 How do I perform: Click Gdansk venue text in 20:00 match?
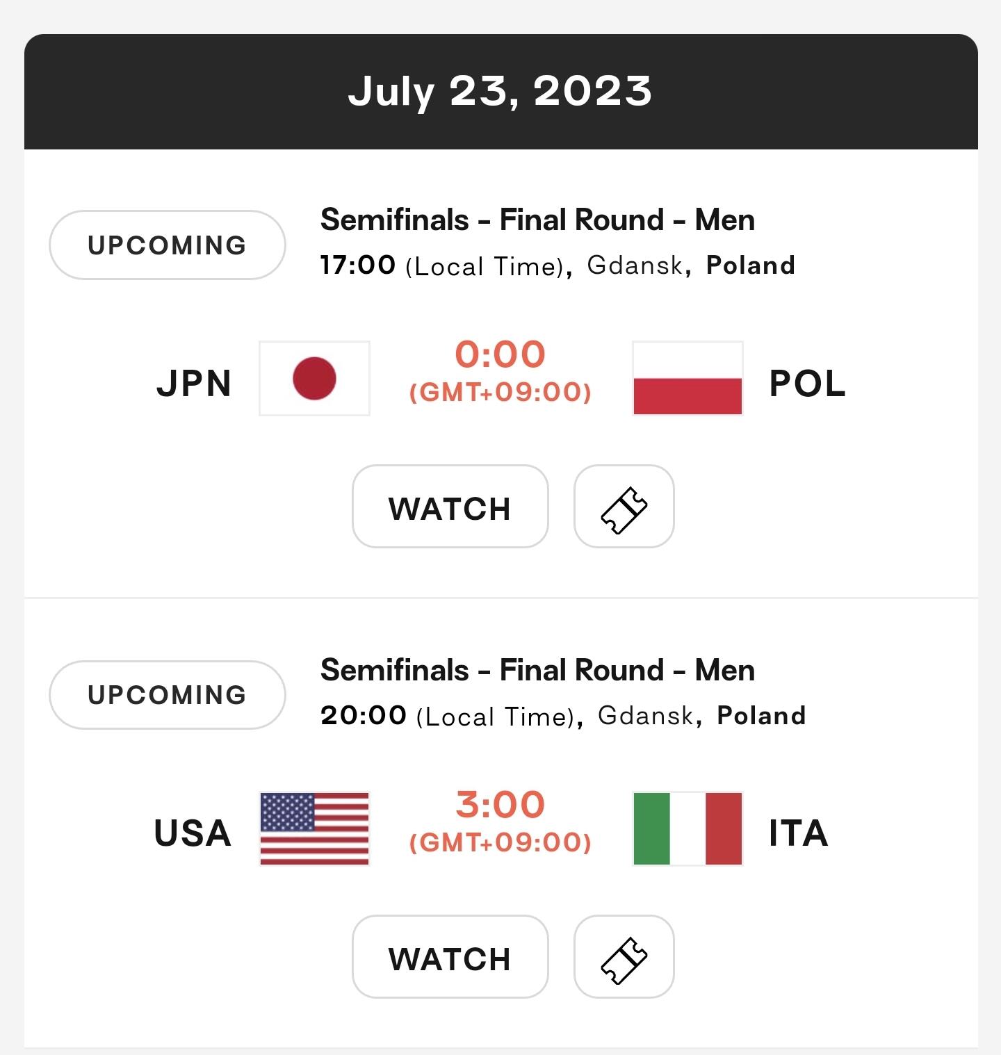coord(645,715)
